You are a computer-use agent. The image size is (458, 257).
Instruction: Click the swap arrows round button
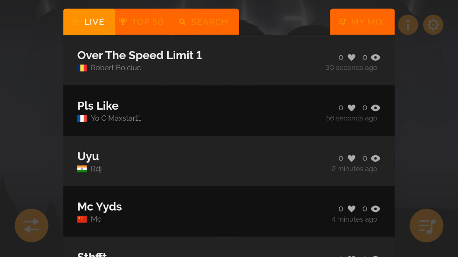[32, 225]
